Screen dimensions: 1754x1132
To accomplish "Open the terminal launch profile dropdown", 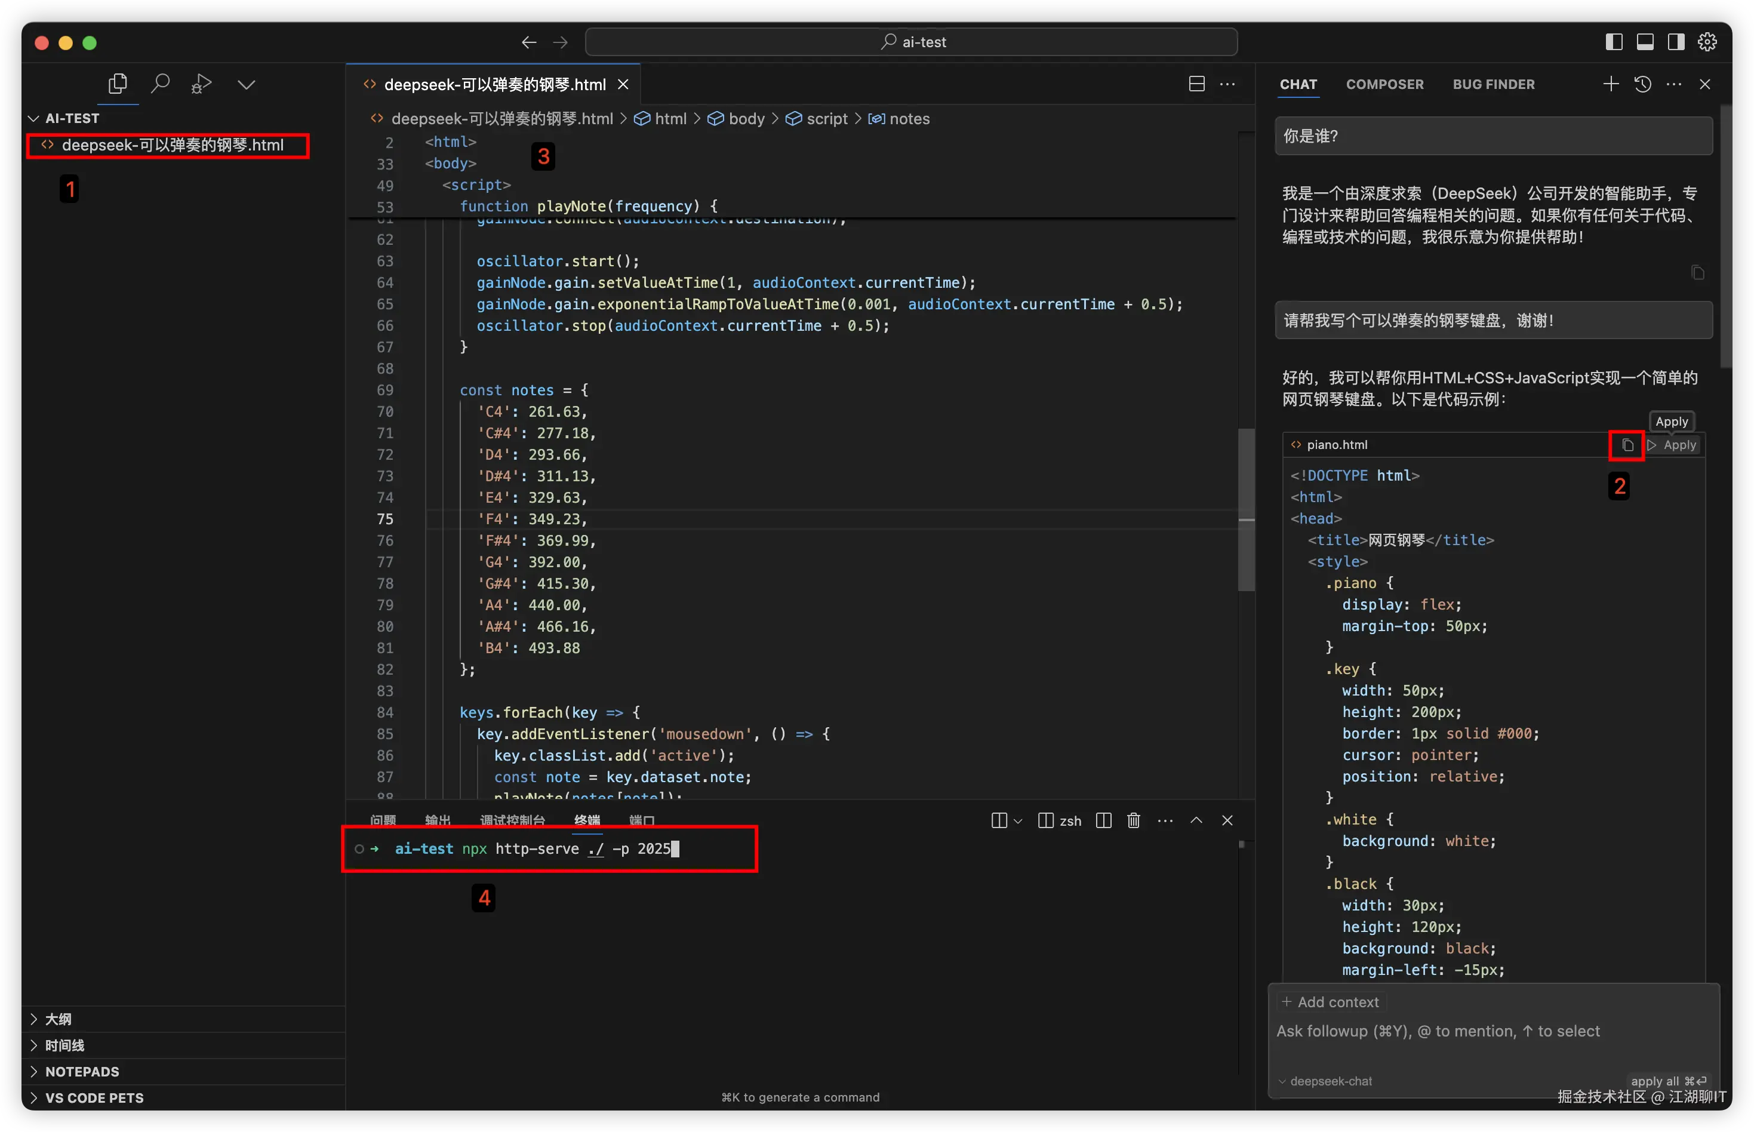I will point(1018,820).
